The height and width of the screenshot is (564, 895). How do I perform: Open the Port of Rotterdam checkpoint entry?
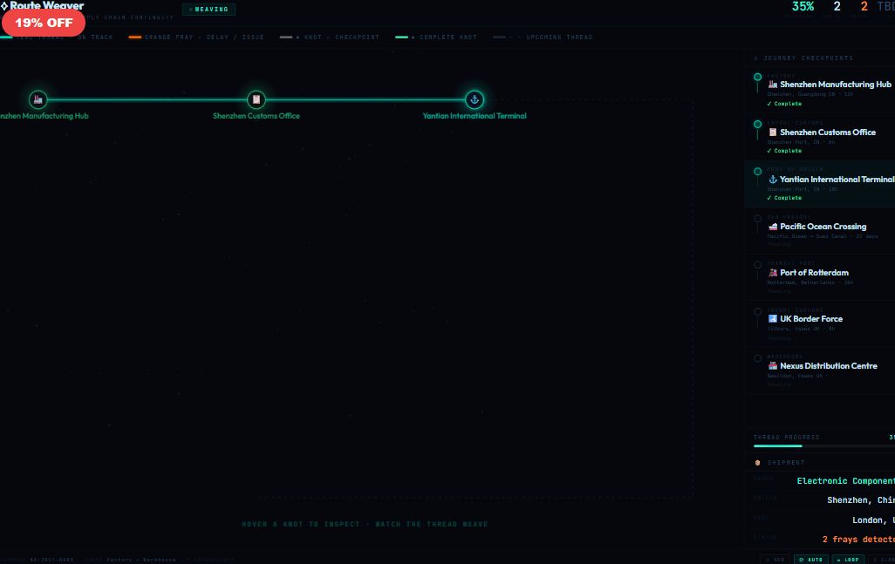coord(829,277)
